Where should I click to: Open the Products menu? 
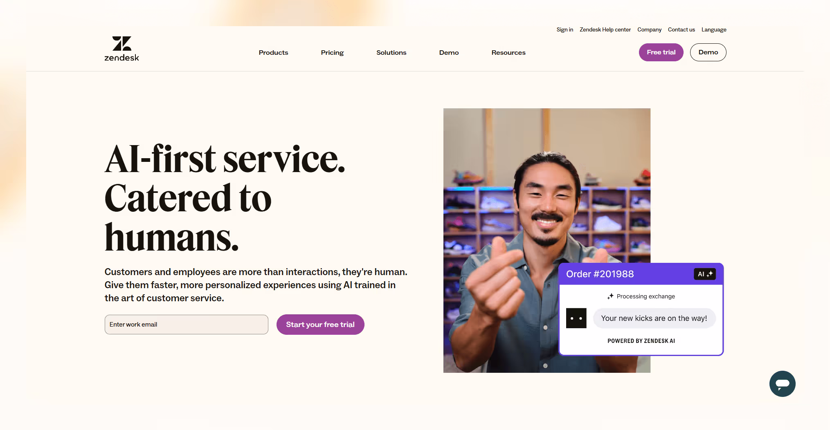click(273, 52)
